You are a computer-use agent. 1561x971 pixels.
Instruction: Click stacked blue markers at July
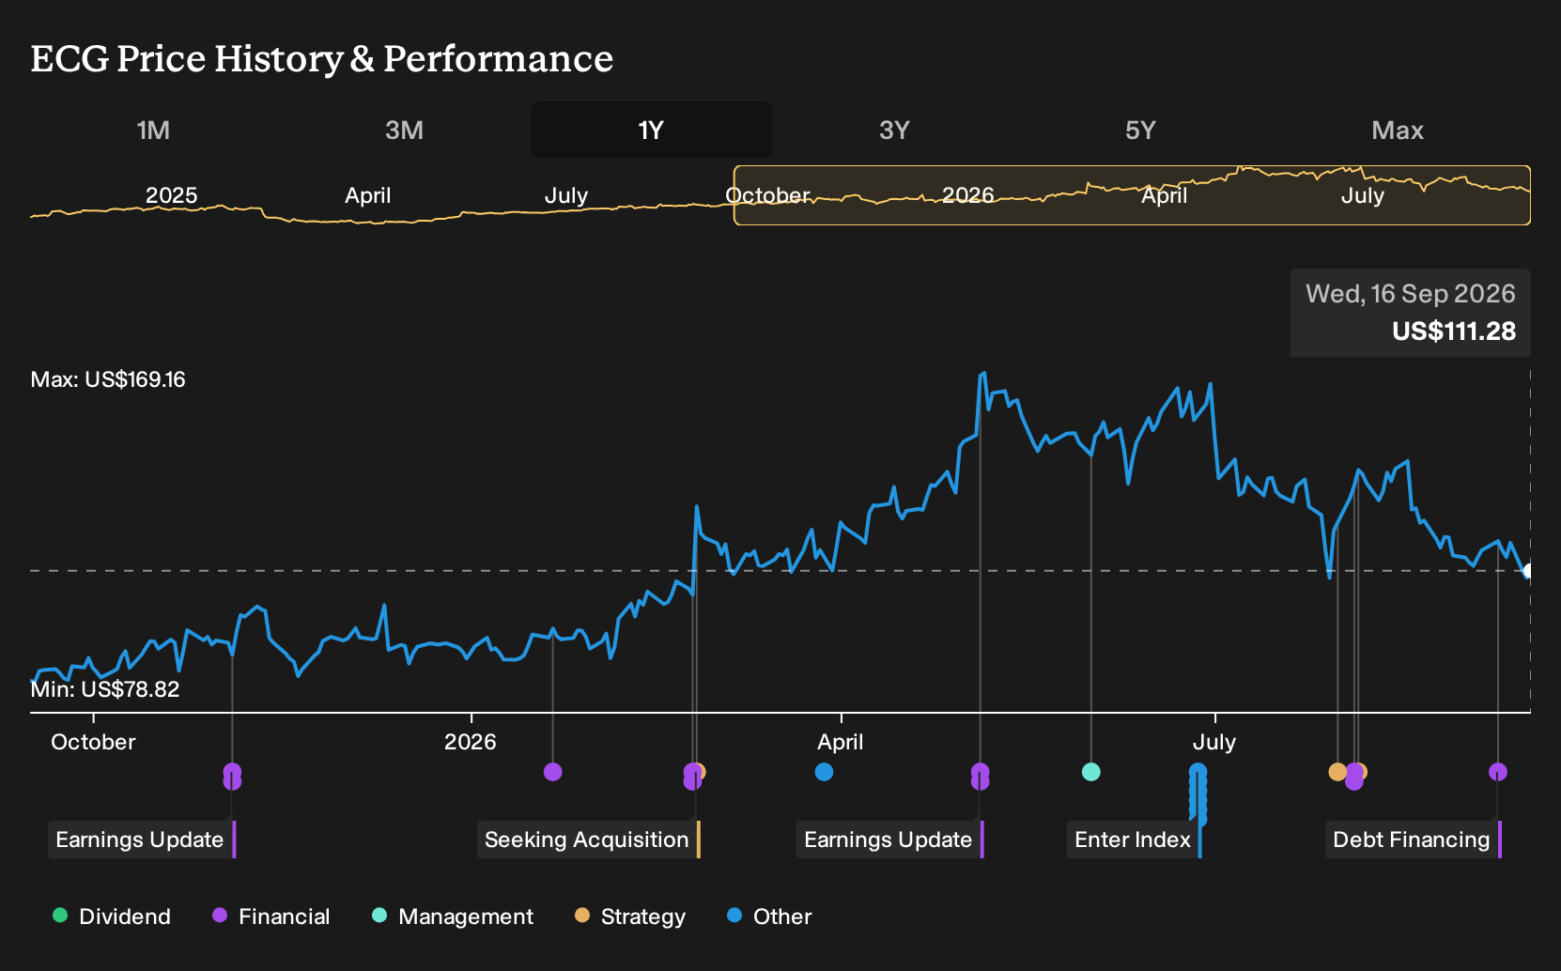coord(1198,794)
